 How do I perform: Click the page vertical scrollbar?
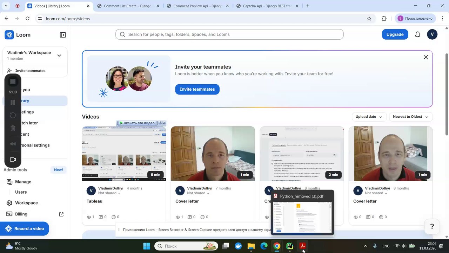(x=447, y=94)
